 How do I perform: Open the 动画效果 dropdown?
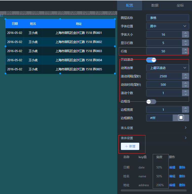(x=167, y=68)
